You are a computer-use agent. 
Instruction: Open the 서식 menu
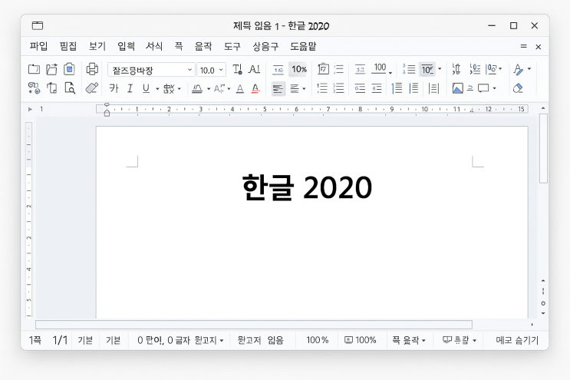[154, 46]
